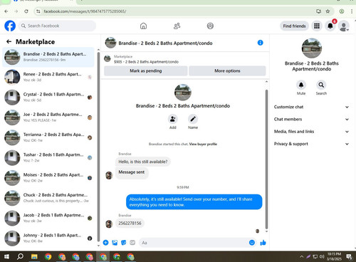The image size is (356, 262).
Task: Click the Chrome address bar URL
Action: [85, 11]
